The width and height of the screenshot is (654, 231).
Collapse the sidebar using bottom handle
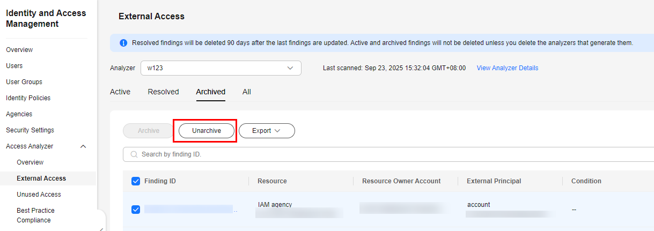(x=101, y=227)
